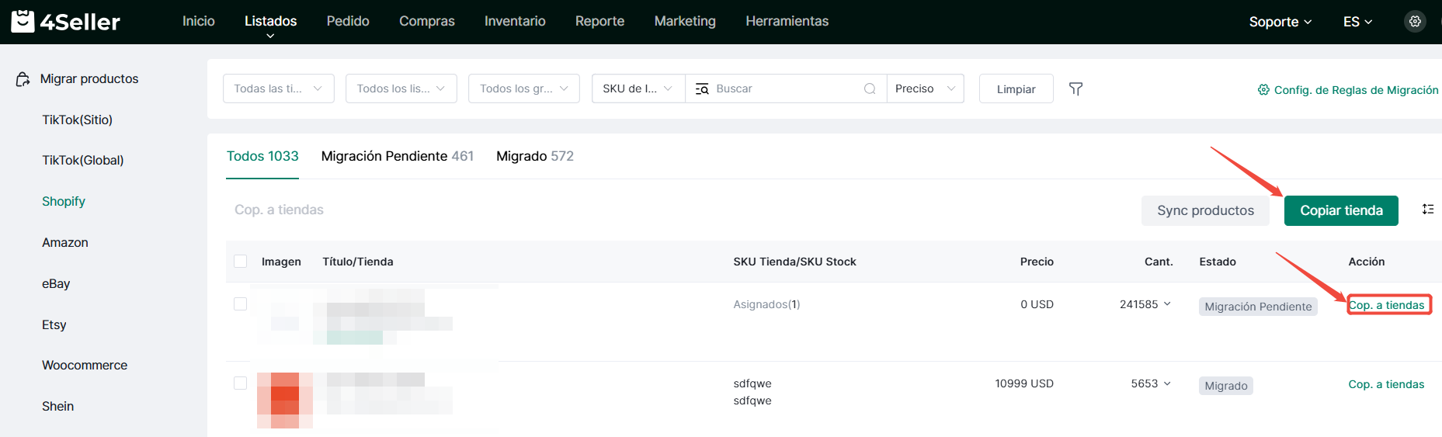Click the 10999 USD price

[x=1024, y=383]
